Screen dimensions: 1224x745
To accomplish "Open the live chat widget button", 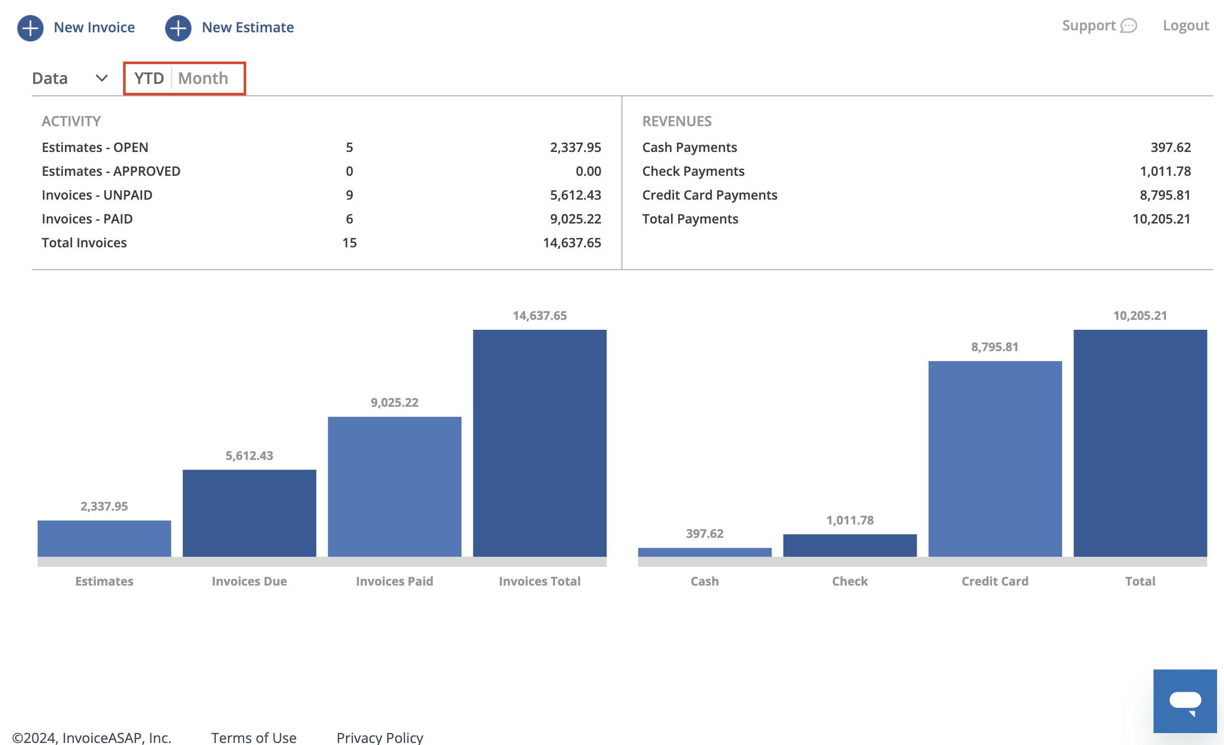I will 1185,701.
